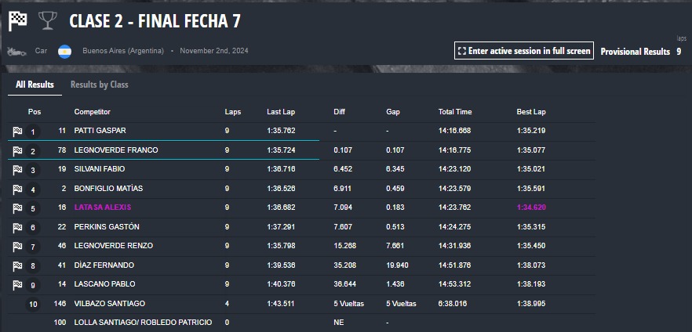Switch to the Results by Class tab
This screenshot has width=692, height=332.
tap(100, 85)
